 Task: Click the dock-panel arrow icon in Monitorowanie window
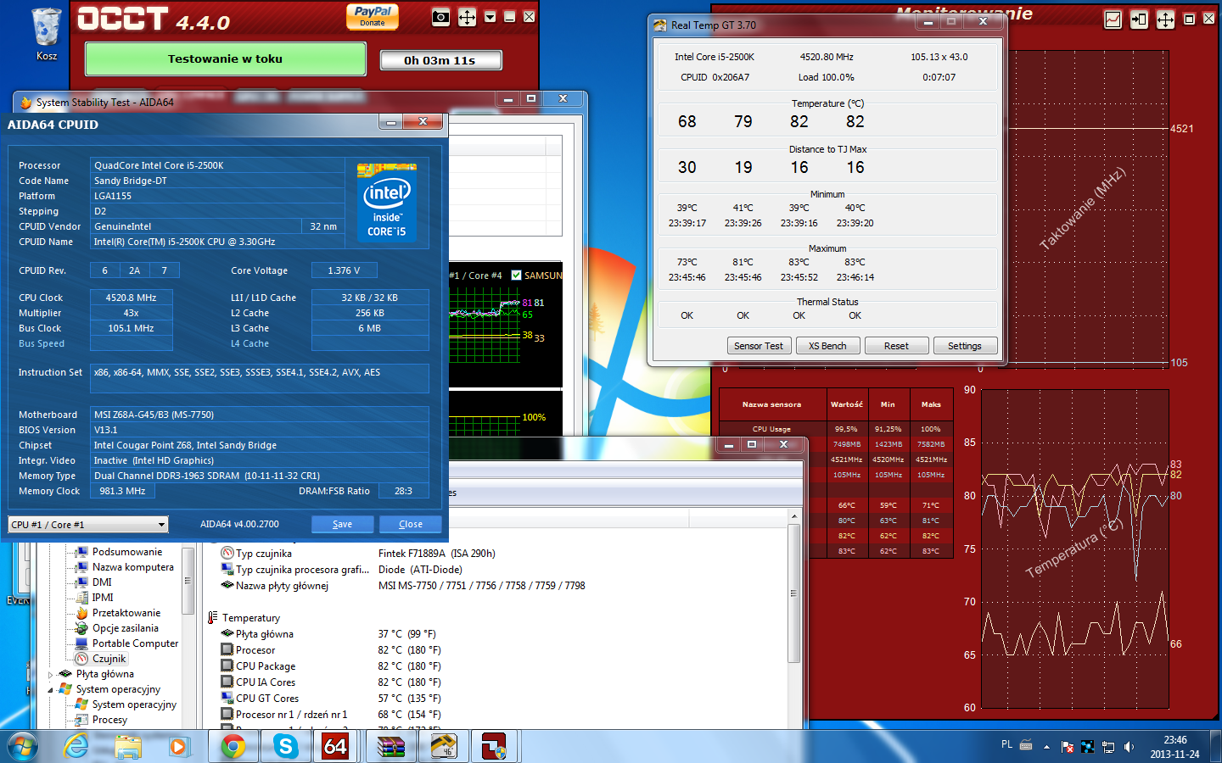[1139, 19]
